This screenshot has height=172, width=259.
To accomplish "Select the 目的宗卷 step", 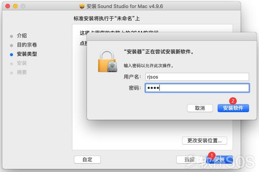I will coord(27,45).
